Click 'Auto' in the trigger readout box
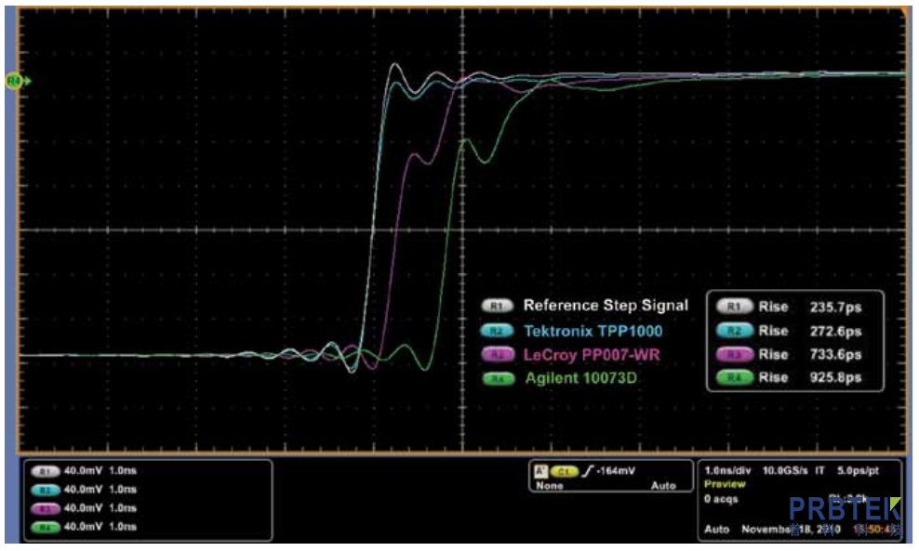This screenshot has height=551, width=919. pos(663,486)
